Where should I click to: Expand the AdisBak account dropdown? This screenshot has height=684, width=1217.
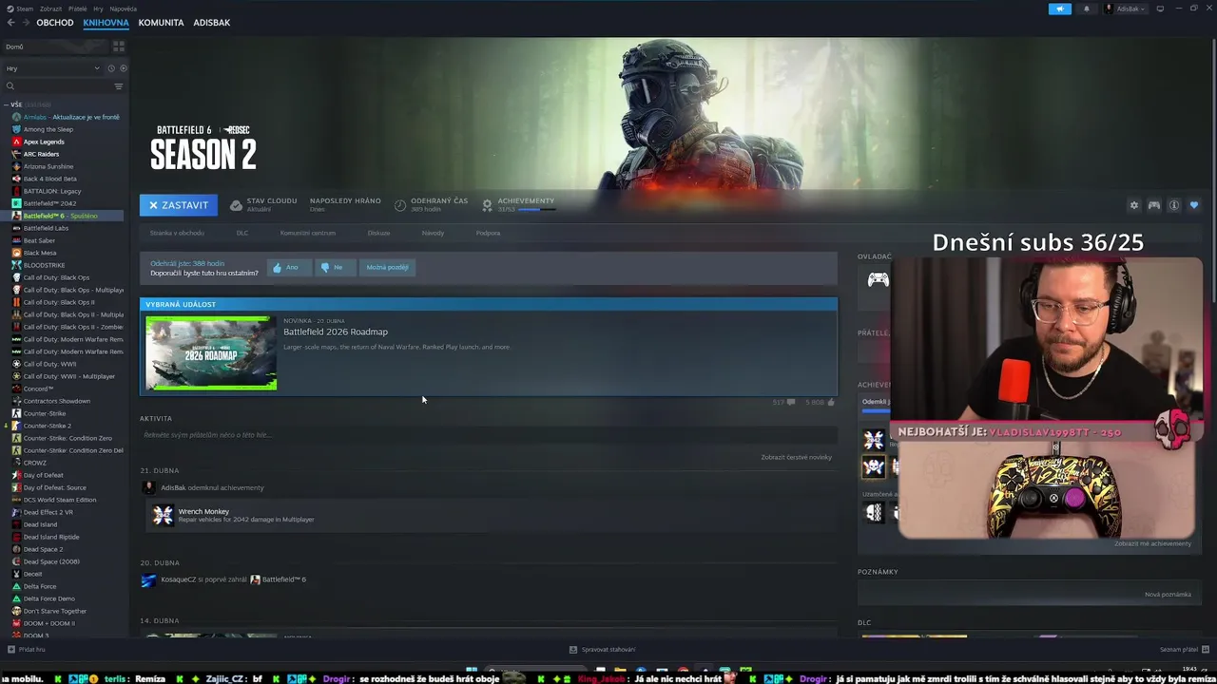point(1125,9)
